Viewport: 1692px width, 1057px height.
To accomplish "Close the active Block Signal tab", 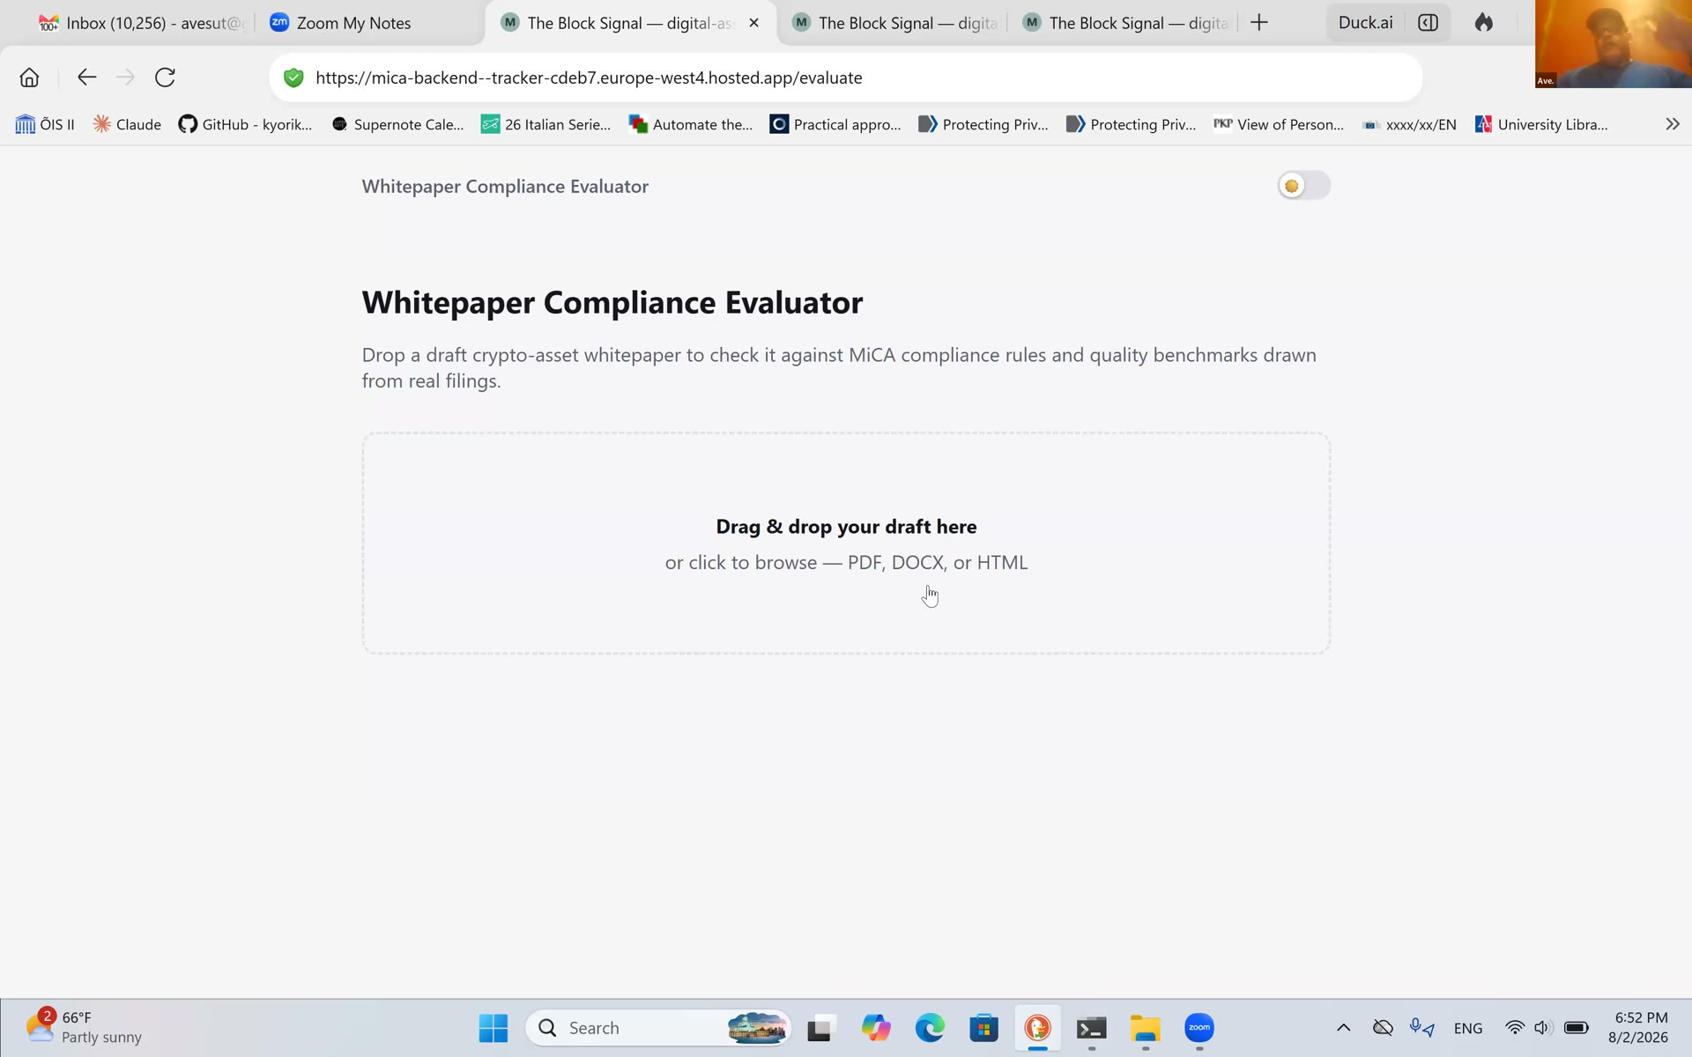I will pyautogui.click(x=753, y=23).
